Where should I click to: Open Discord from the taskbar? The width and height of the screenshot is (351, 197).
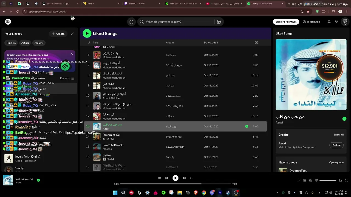click(x=212, y=193)
